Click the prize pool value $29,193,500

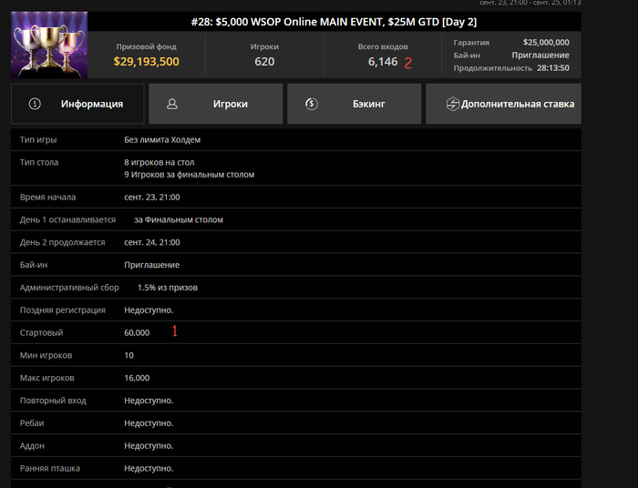coord(146,61)
